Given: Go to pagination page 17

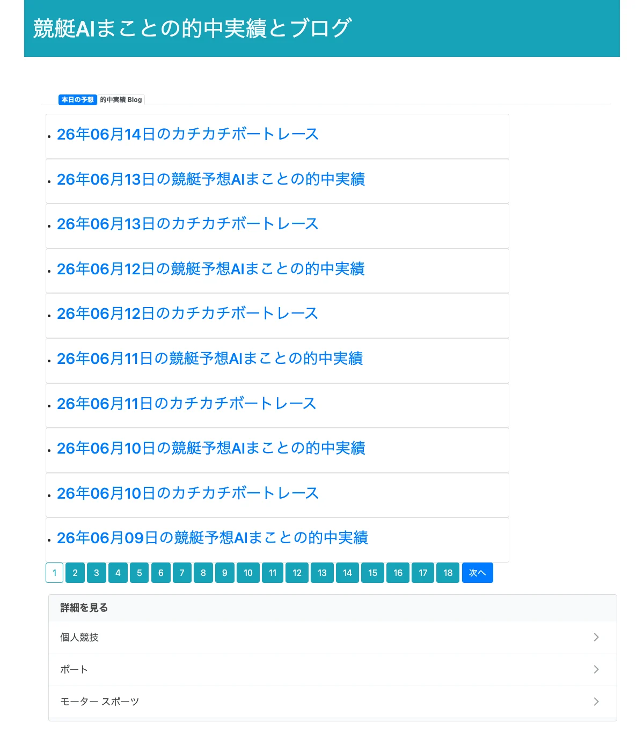Looking at the screenshot, I should click(423, 573).
